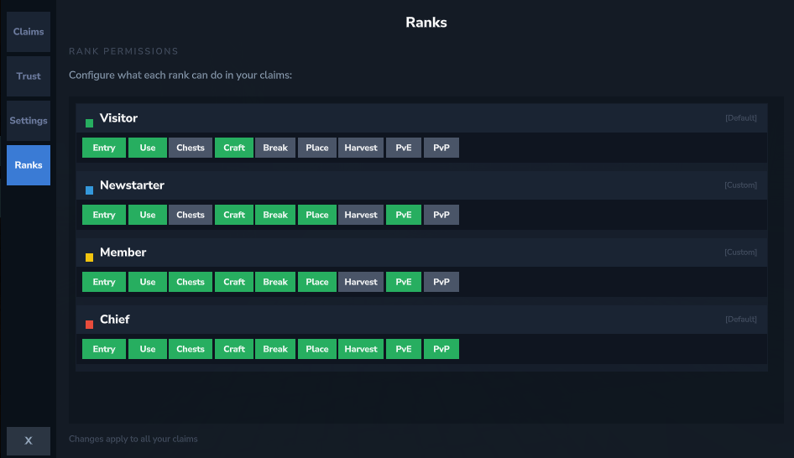Disable Entry permission for Visitor rank
This screenshot has height=458, width=794.
(x=104, y=148)
